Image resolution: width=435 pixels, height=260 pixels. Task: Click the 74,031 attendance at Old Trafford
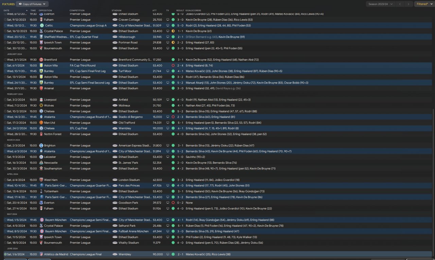157,123
